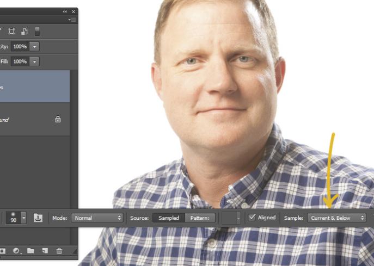Open the Layers panel flyout menu

pyautogui.click(x=72, y=20)
